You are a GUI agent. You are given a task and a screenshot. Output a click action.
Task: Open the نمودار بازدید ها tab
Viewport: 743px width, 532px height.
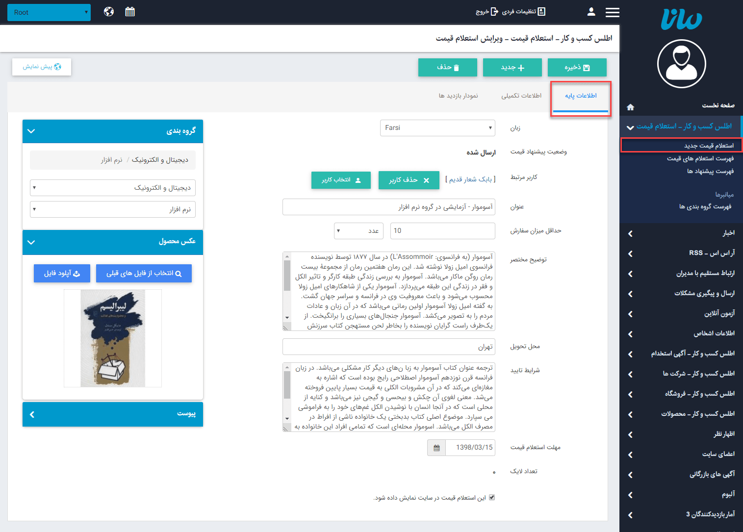459,96
